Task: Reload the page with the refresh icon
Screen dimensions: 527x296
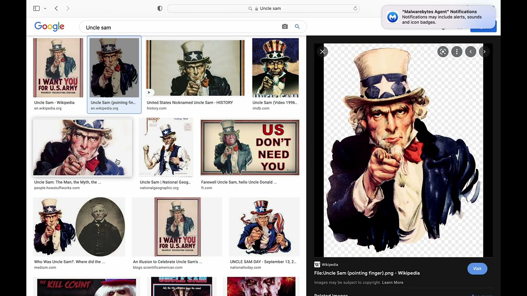Action: [x=355, y=8]
